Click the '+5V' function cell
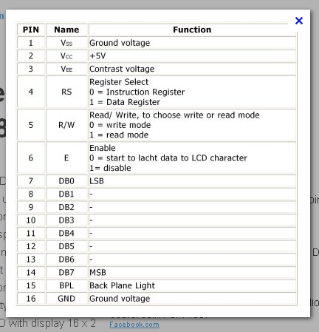 click(x=192, y=56)
